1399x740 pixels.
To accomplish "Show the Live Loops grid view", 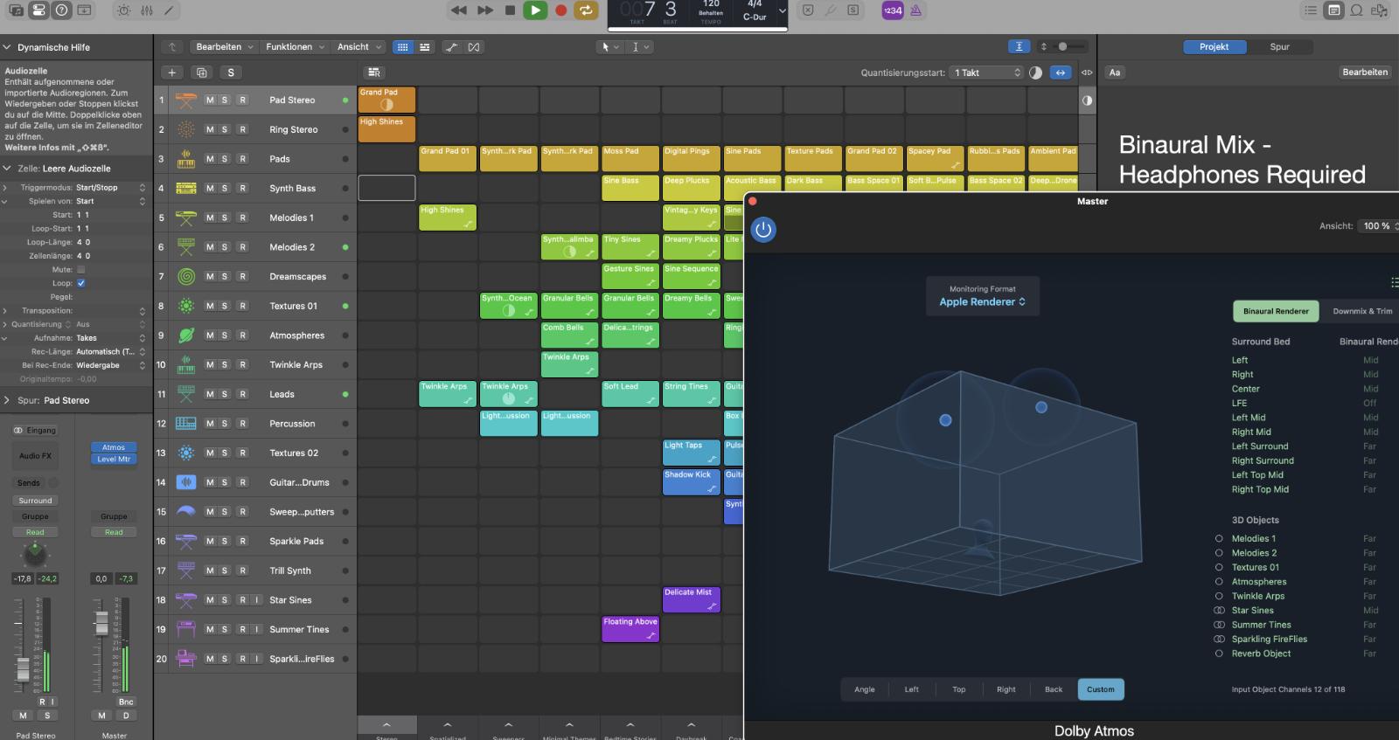I will click(402, 47).
